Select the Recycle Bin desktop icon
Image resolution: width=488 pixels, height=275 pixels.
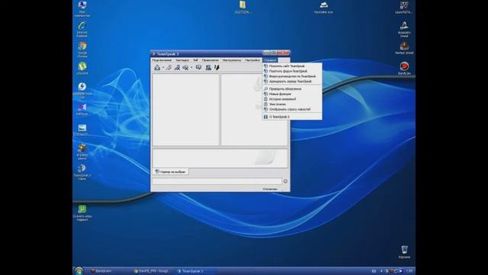(404, 252)
